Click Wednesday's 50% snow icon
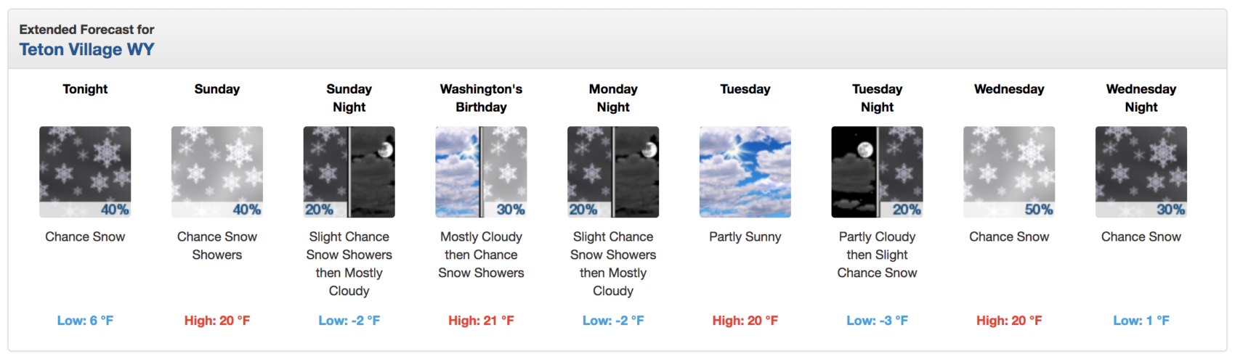 pos(1009,172)
